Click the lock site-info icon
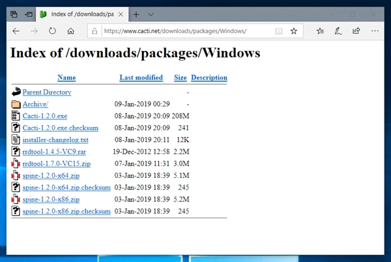 [94, 31]
